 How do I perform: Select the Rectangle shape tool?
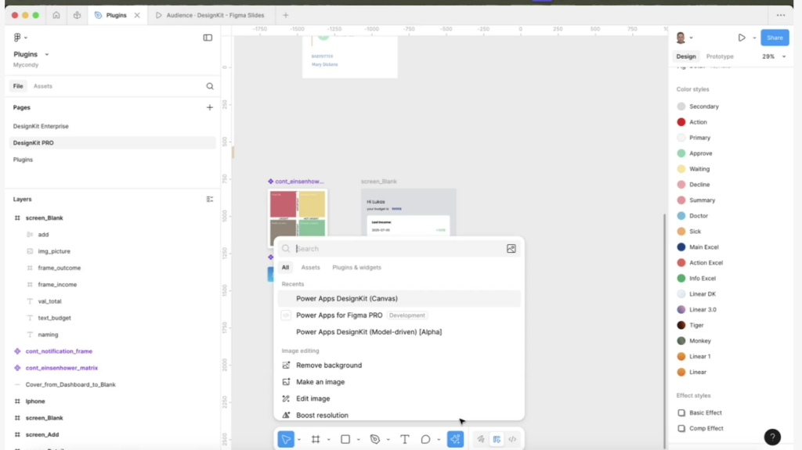click(345, 439)
